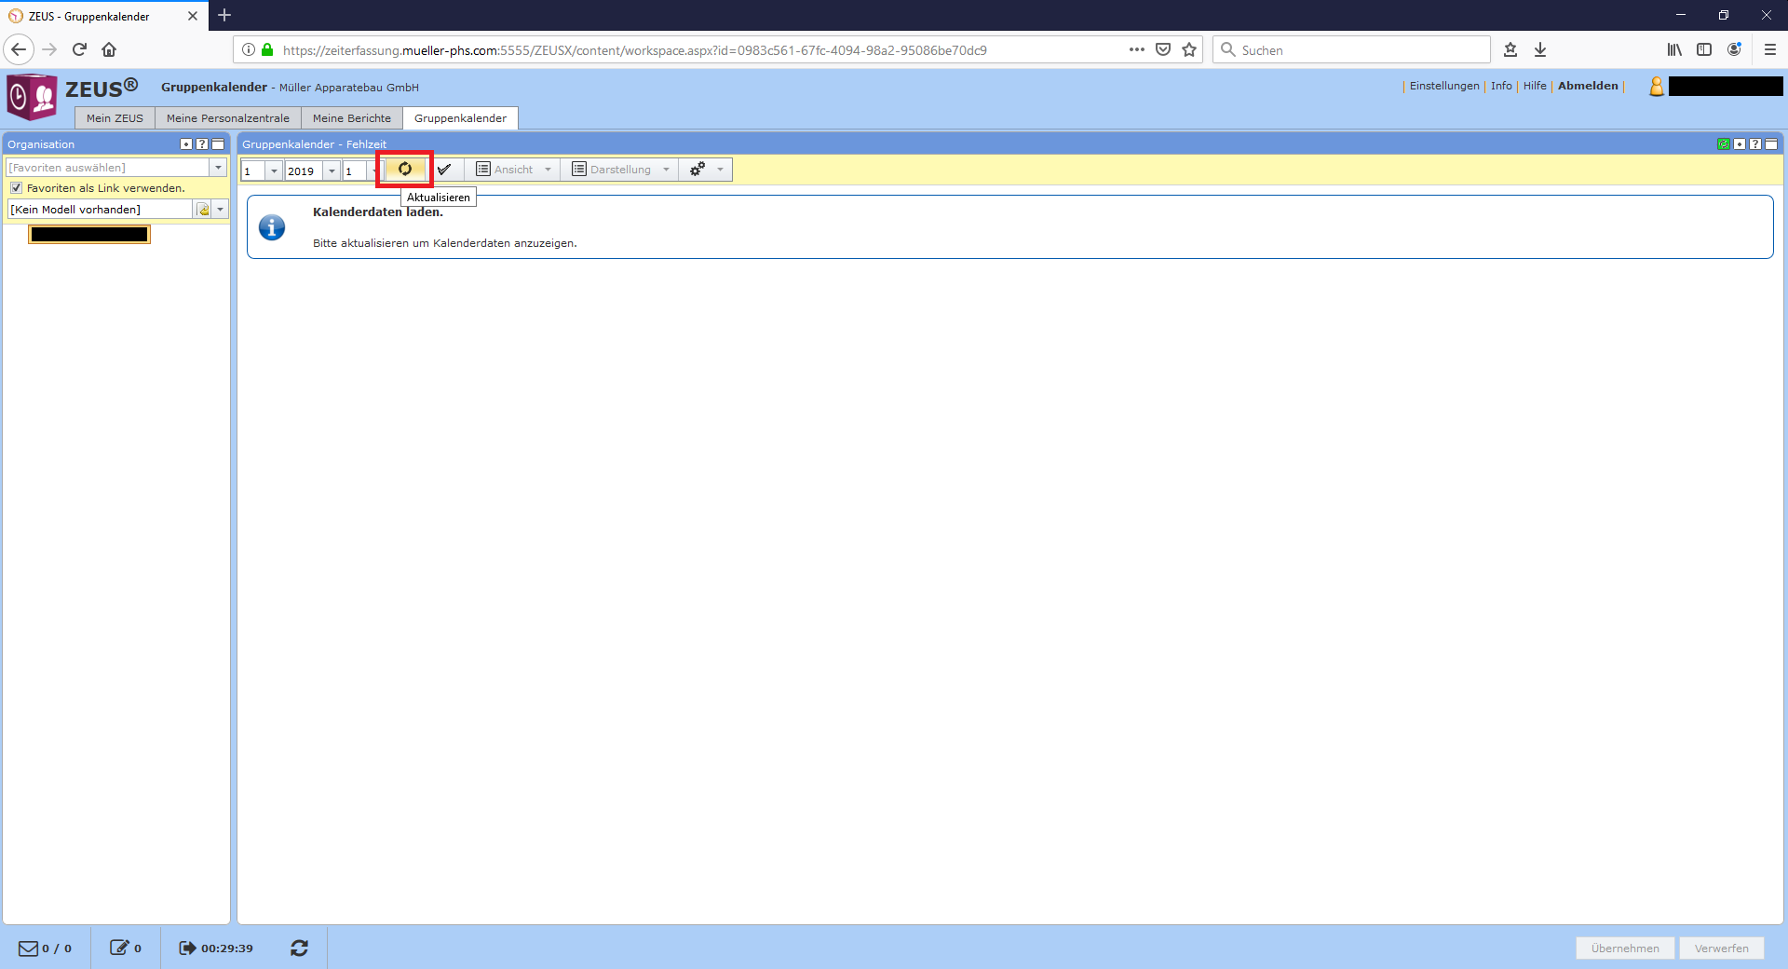
Task: Uncheck Favoriten als Link verwenden
Action: 16,188
